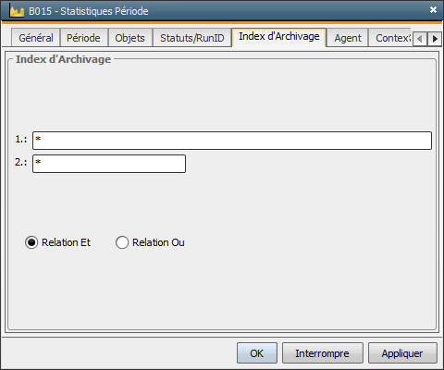The width and height of the screenshot is (444, 370).
Task: Switch to the Général tab
Action: (x=36, y=38)
